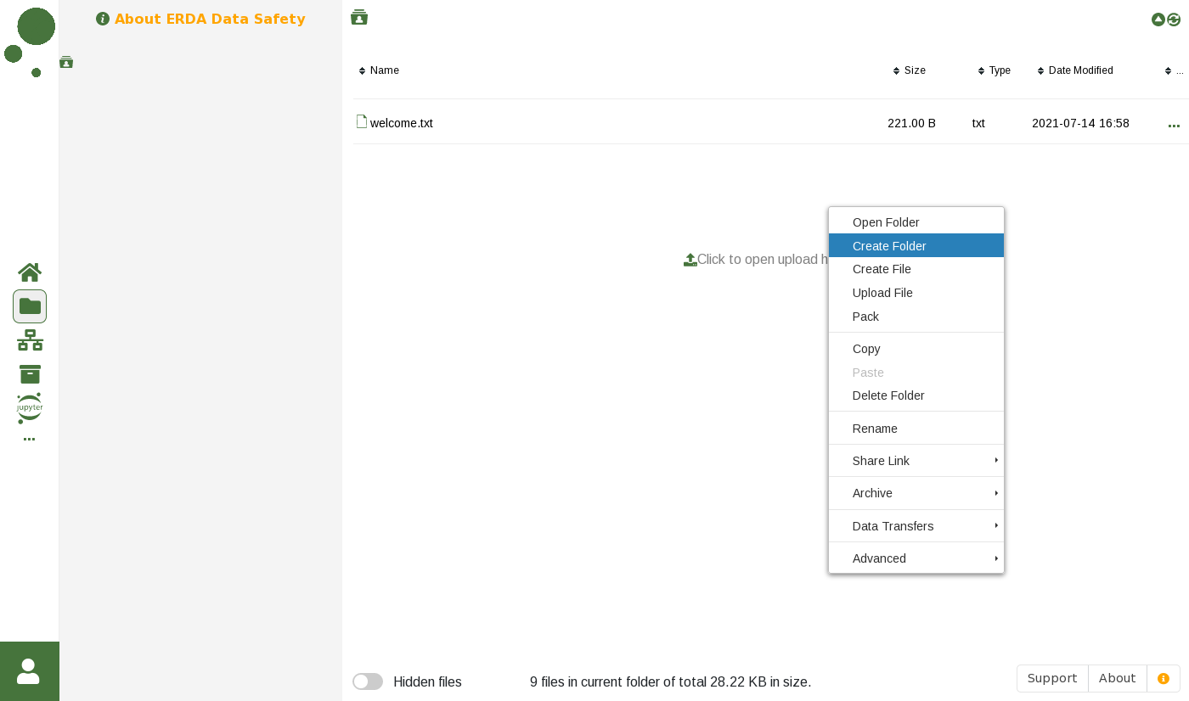Open the Files folder icon in sidebar
This screenshot has height=701, width=1189.
(30, 306)
